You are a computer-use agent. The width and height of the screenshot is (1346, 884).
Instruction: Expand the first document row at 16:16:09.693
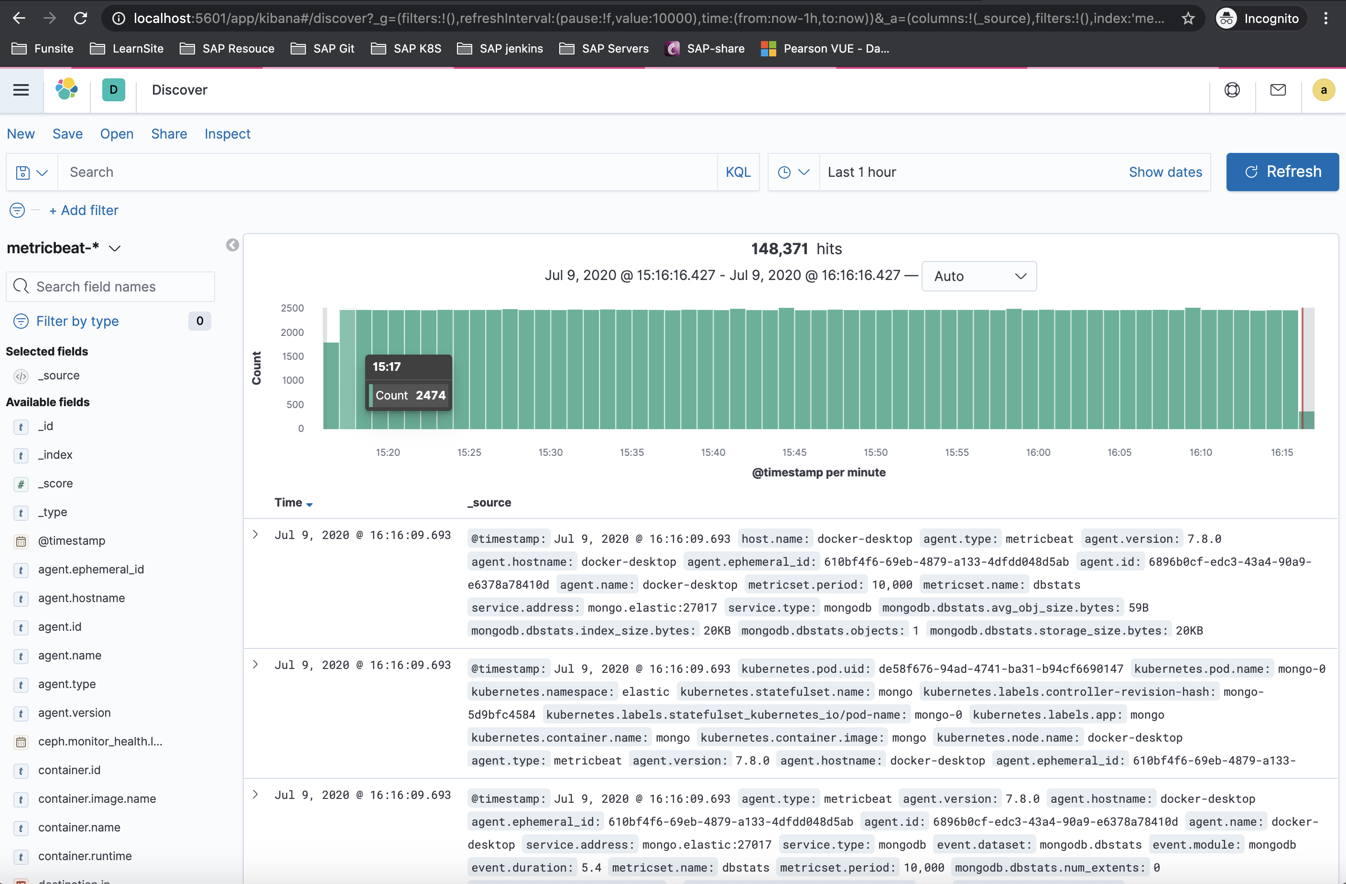(x=256, y=535)
